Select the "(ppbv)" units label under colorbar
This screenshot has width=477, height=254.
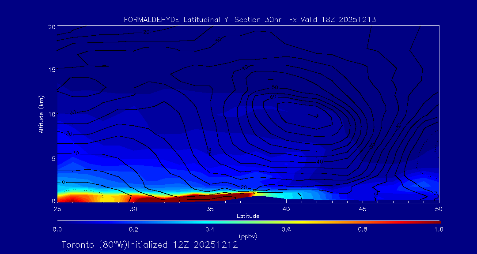248,236
